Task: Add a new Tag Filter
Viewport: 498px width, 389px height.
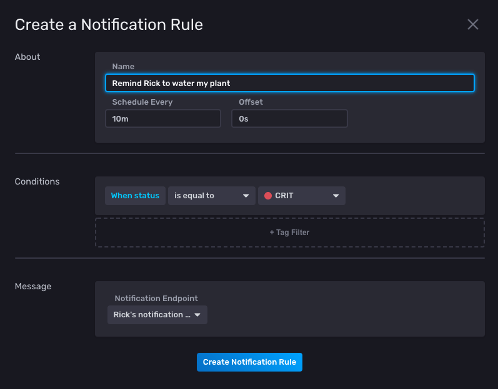Action: [x=289, y=233]
